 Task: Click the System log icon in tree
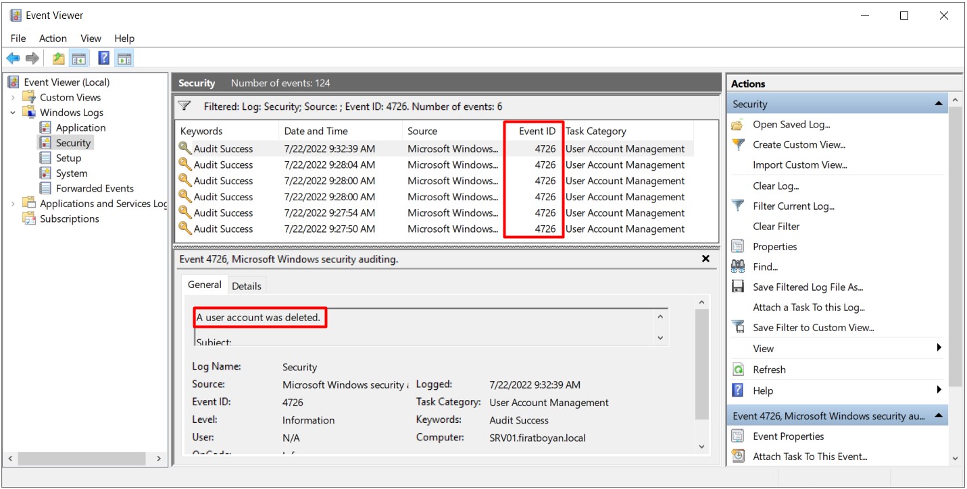point(45,173)
